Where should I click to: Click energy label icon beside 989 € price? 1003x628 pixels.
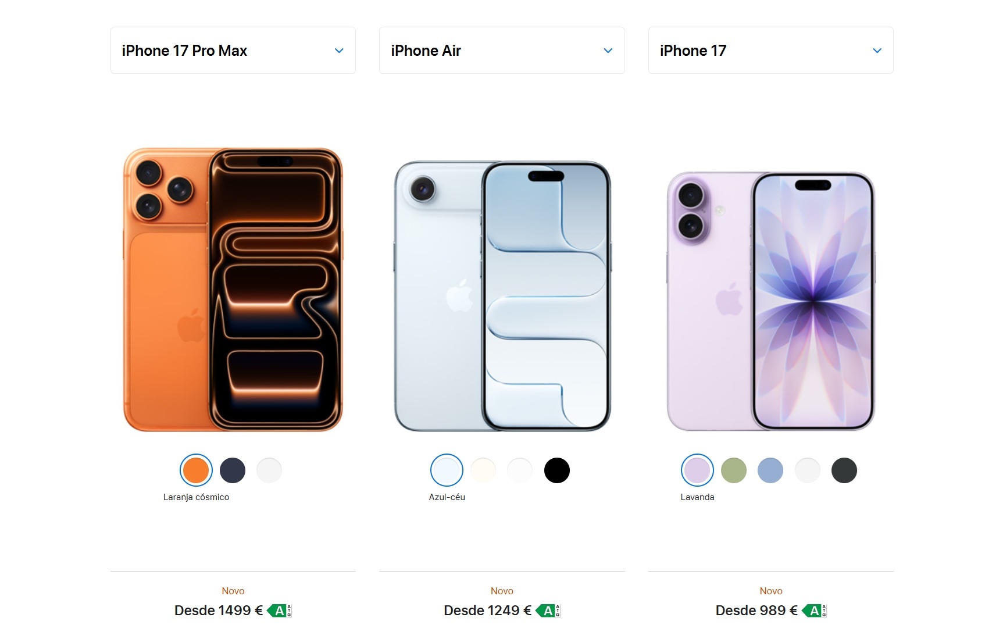coord(814,611)
